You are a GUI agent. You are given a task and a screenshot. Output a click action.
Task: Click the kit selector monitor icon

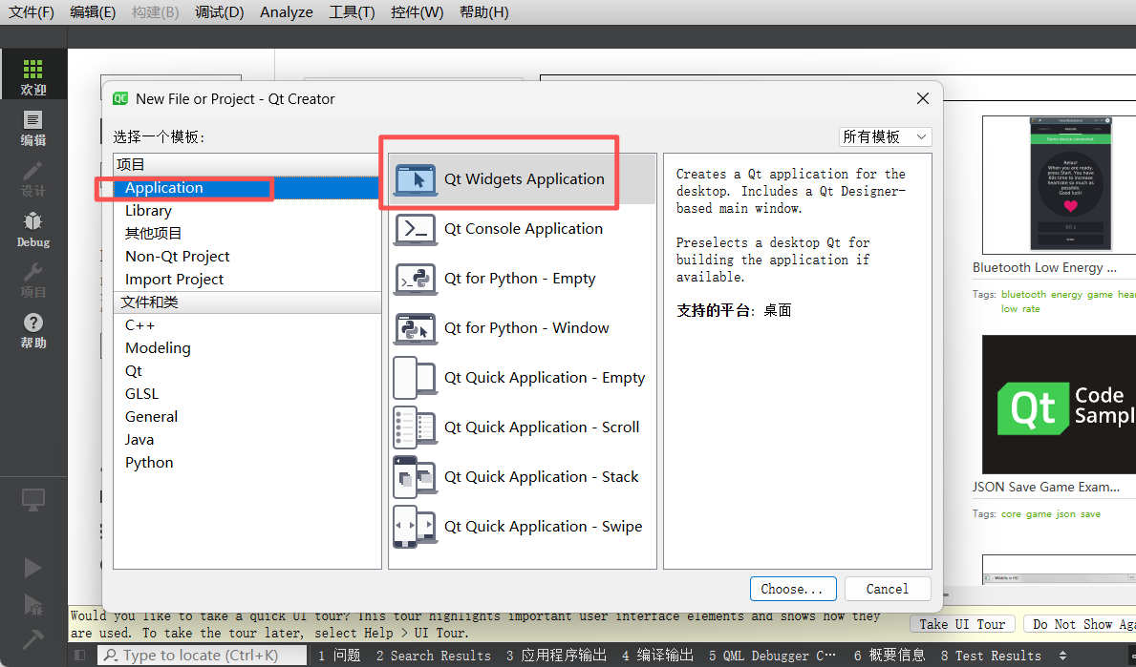33,500
